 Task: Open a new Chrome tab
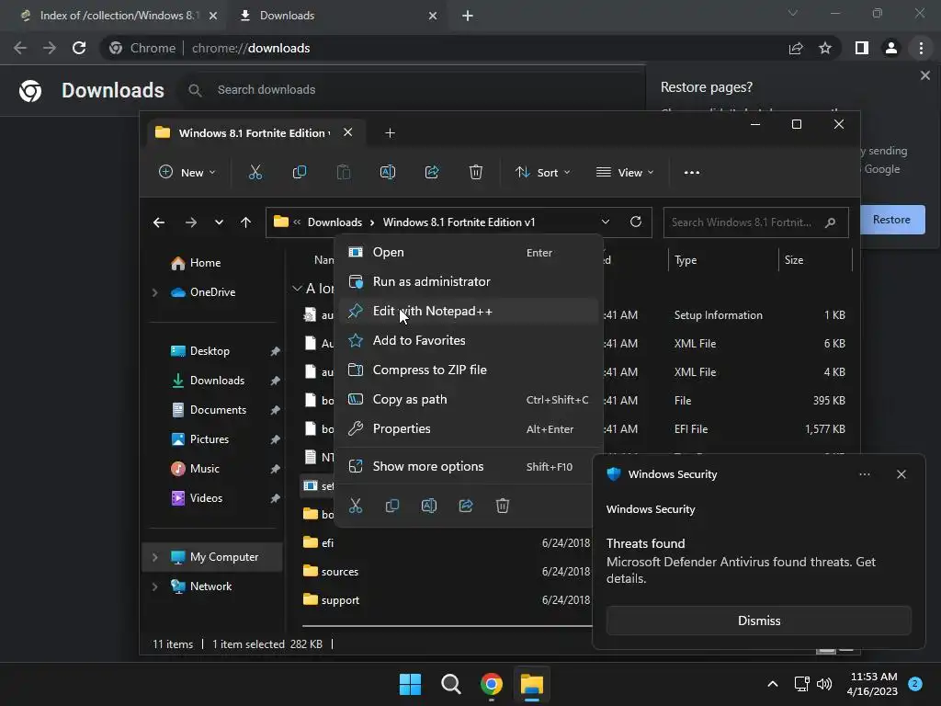(468, 16)
